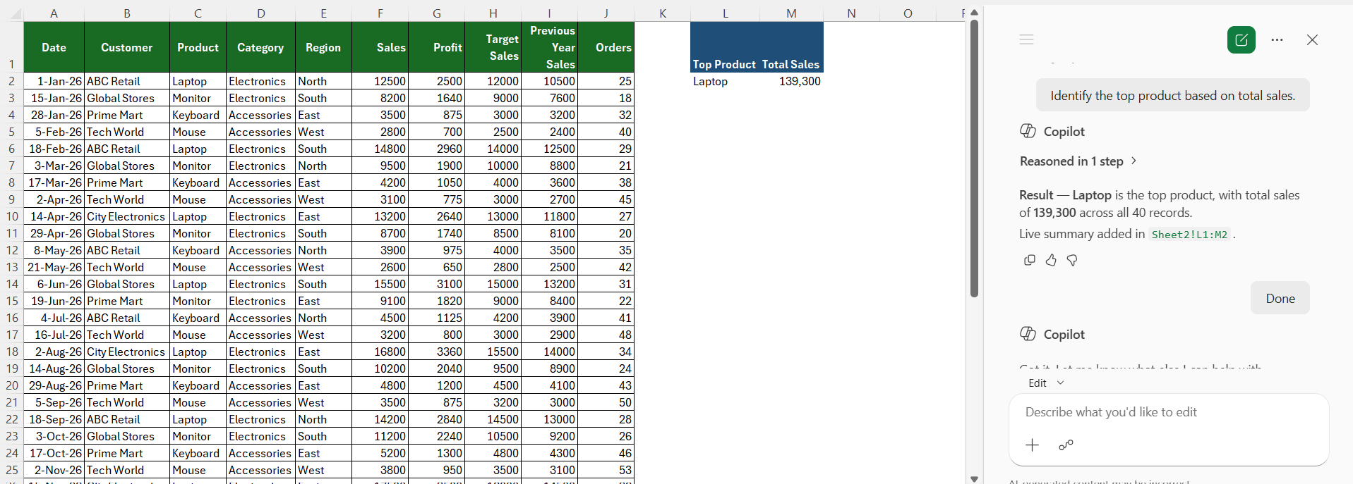This screenshot has height=484, width=1353.
Task: Focus the Describe what you'd like to edit field
Action: click(x=1169, y=412)
